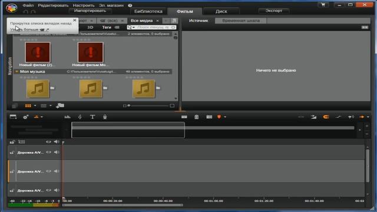The image size is (377, 212).
Task: Switch library to details list view icon
Action: tap(44, 106)
